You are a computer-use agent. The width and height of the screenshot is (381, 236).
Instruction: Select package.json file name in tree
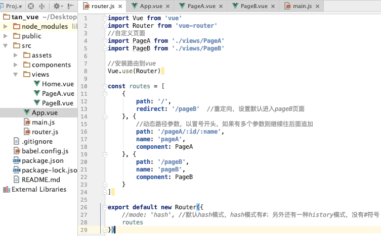(x=43, y=160)
